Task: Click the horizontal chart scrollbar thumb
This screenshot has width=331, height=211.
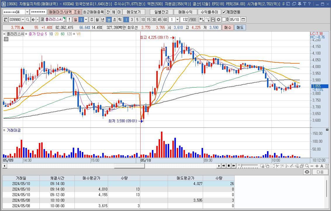Action: (129, 166)
